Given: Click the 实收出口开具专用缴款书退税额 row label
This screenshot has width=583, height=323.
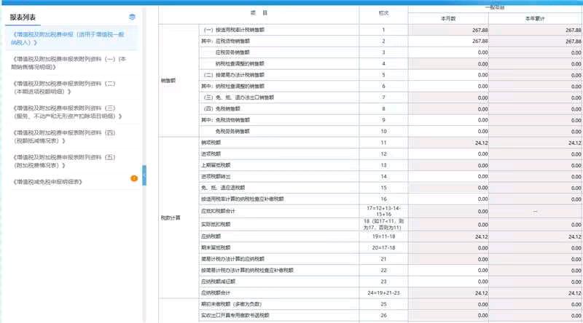Looking at the screenshot, I should [235, 316].
